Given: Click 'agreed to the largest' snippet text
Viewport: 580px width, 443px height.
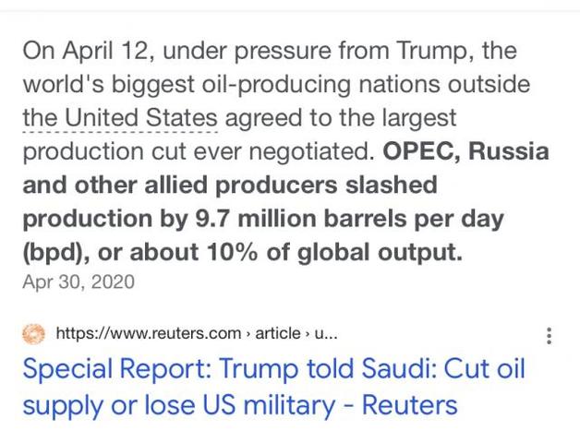Looking at the screenshot, I should click(x=341, y=118).
